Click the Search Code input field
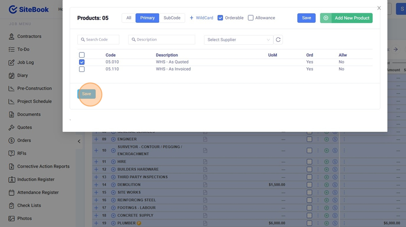 [98, 40]
